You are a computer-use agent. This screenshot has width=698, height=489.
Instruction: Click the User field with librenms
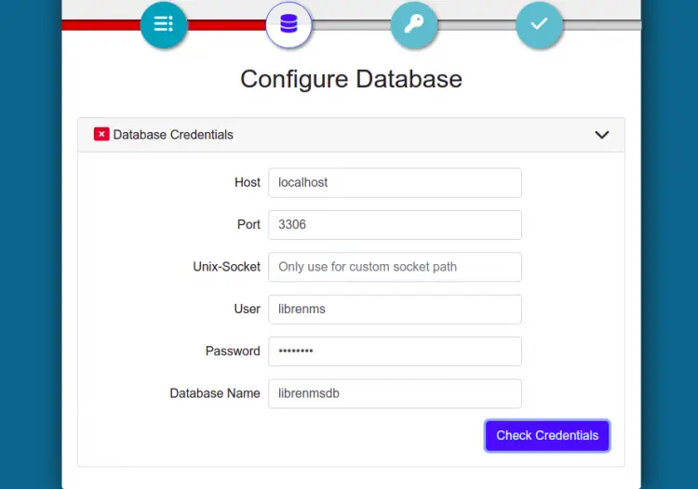point(395,310)
